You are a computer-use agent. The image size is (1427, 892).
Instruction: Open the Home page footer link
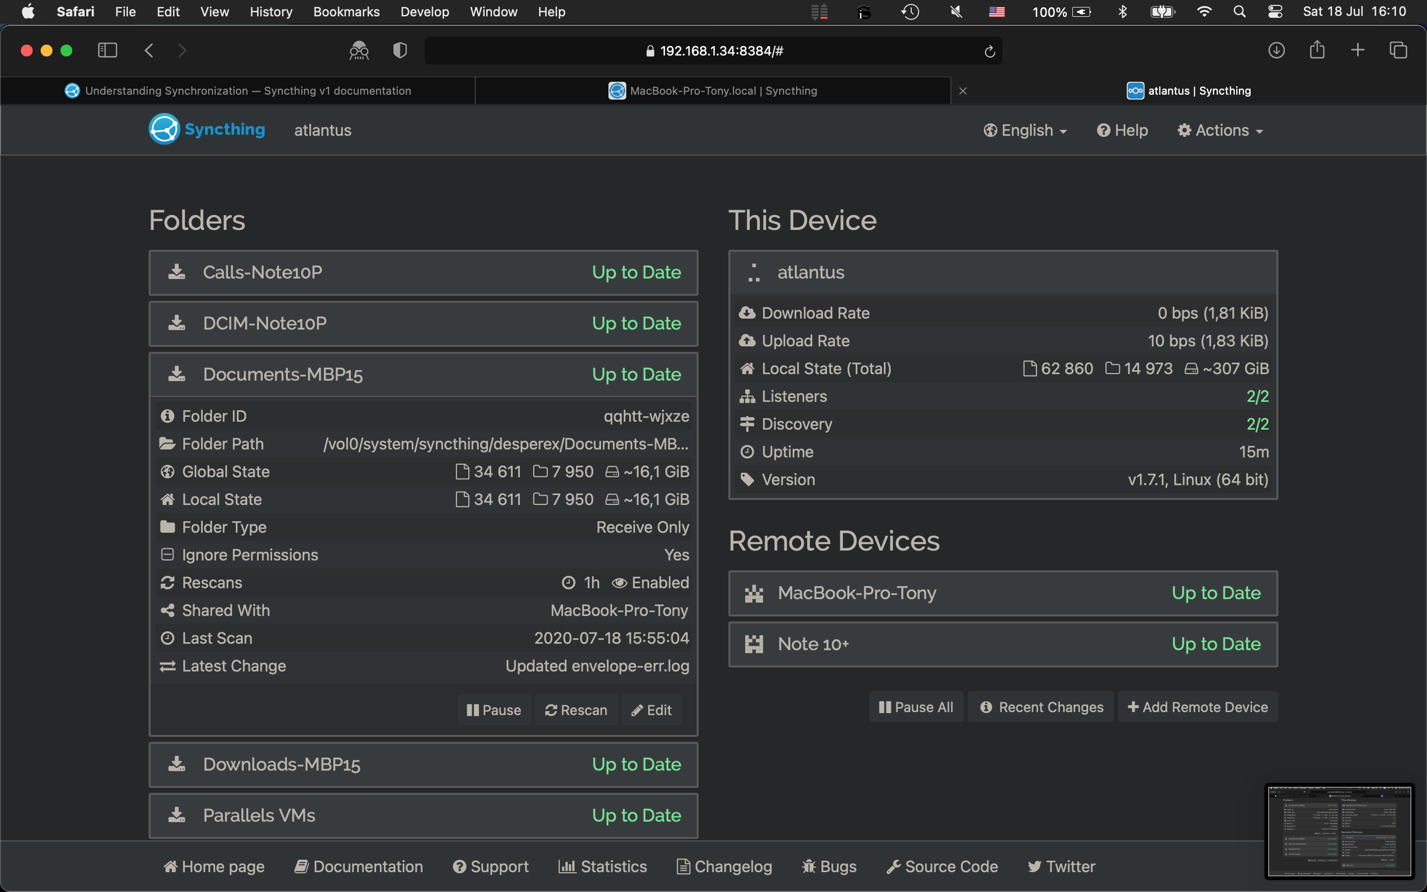[214, 867]
